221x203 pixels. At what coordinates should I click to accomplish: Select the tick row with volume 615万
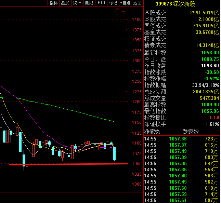pyautogui.click(x=181, y=145)
